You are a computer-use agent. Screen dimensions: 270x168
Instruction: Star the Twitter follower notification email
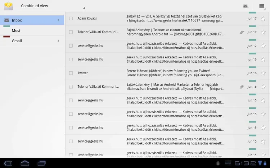pyautogui.click(x=263, y=73)
